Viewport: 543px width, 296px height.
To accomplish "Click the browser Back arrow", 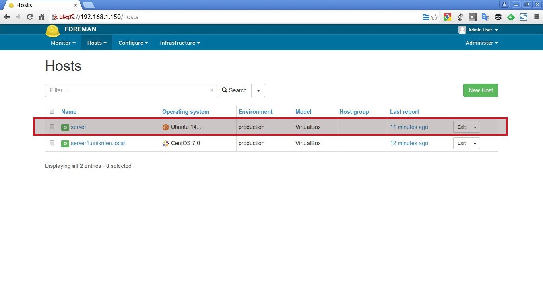I will click(7, 17).
